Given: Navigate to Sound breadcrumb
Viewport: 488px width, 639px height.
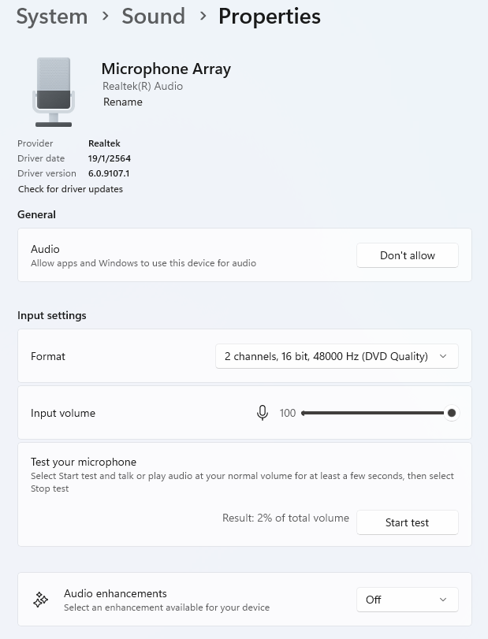Looking at the screenshot, I should [x=153, y=17].
